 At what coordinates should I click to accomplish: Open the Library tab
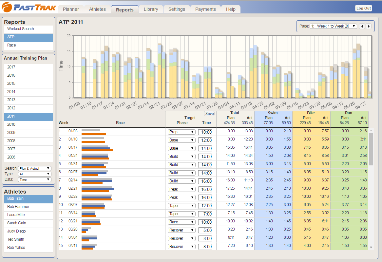pos(151,9)
